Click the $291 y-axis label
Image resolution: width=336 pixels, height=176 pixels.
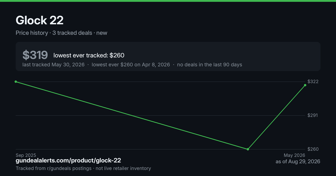(x=313, y=115)
